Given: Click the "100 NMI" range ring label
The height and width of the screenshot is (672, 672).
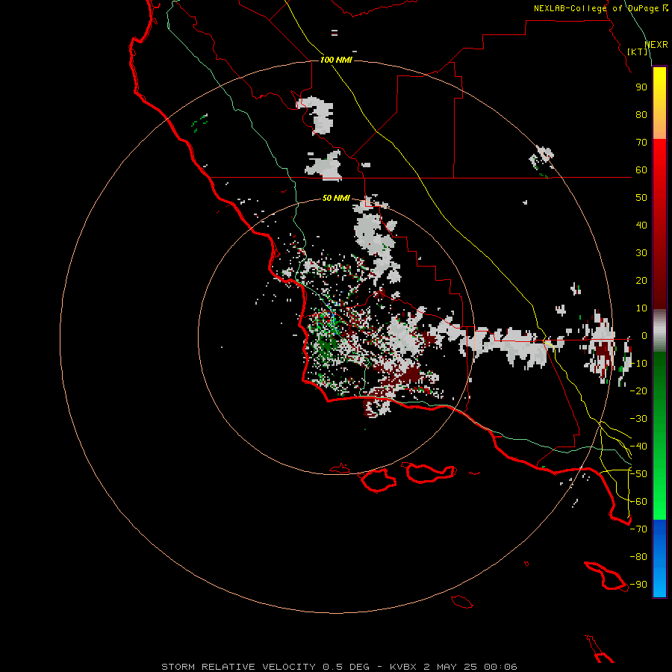Looking at the screenshot, I should tap(336, 60).
